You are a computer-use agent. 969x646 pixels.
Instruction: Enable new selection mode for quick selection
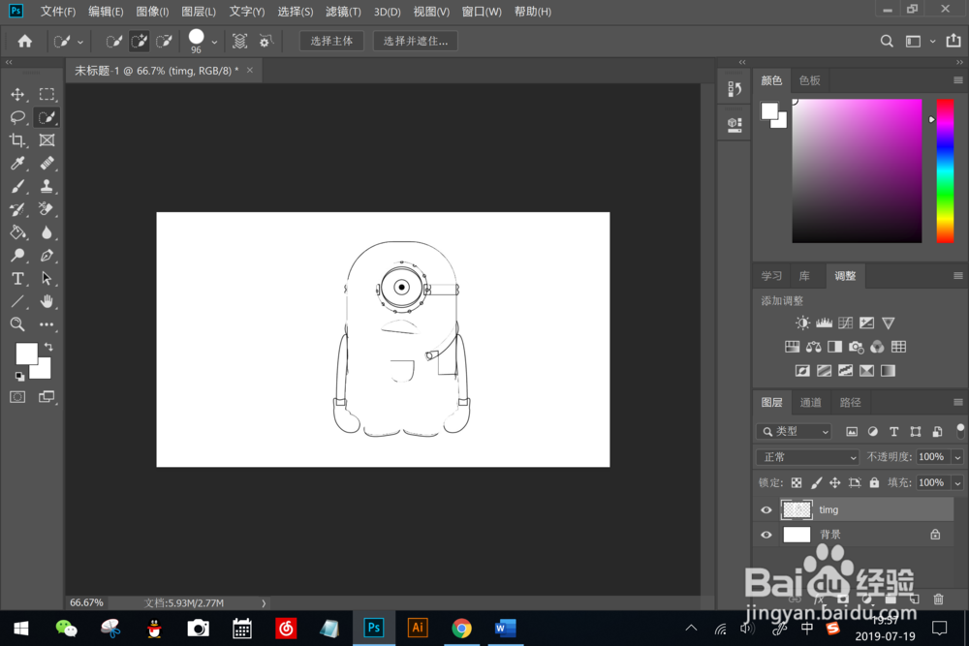(113, 42)
